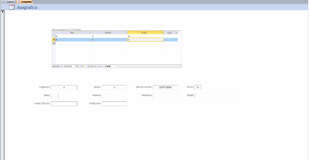Click second row Via cell

click(x=74, y=40)
